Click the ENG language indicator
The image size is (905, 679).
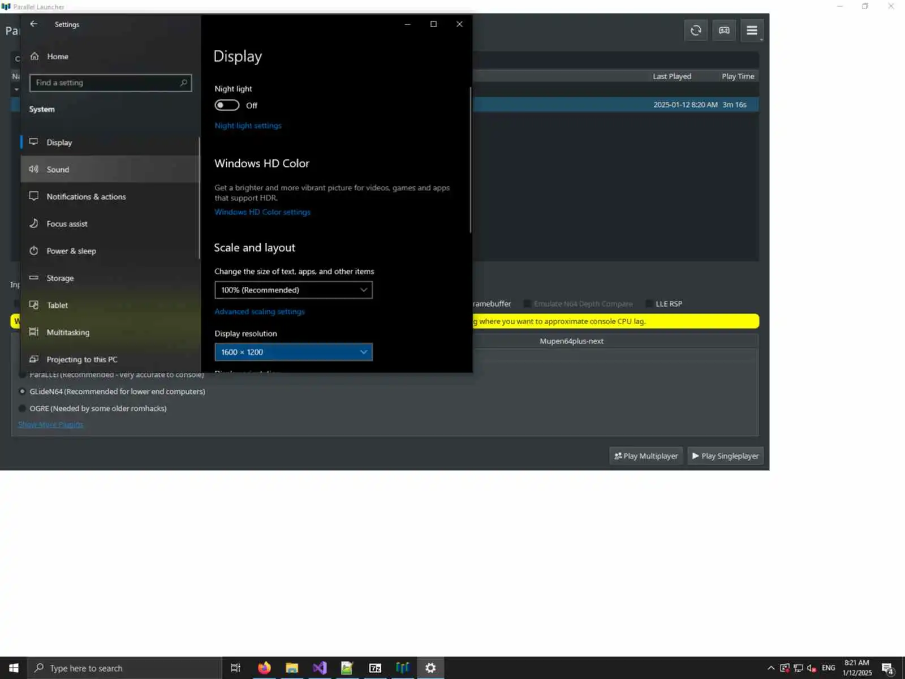coord(829,668)
